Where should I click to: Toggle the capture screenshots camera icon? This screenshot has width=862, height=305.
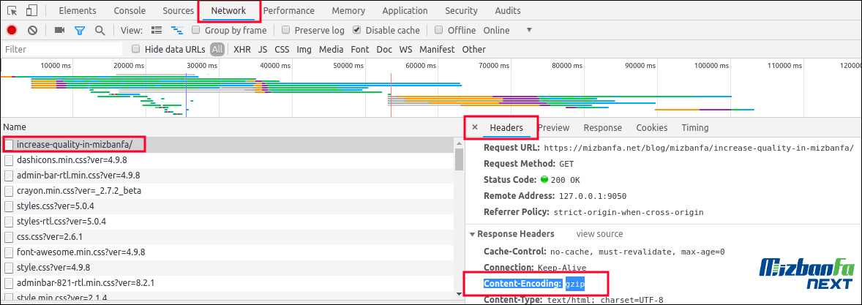tap(59, 30)
